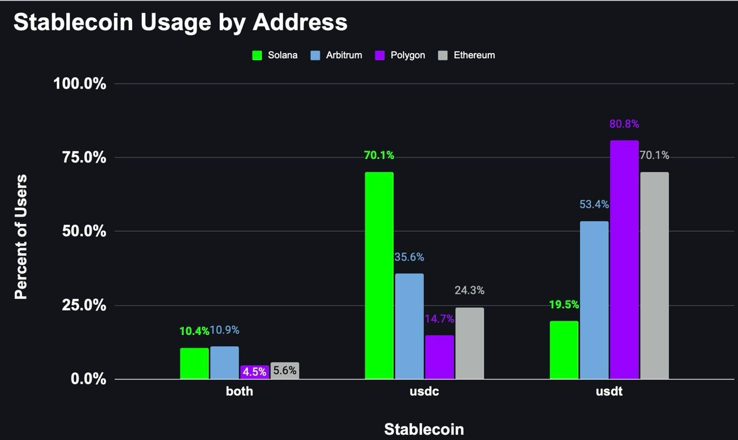Click the chart title Stablecoin Usage by Address
Image resolution: width=738 pixels, height=440 pixels.
180,22
